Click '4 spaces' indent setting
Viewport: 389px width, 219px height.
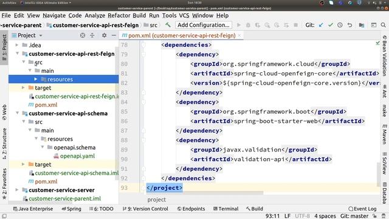325,216
